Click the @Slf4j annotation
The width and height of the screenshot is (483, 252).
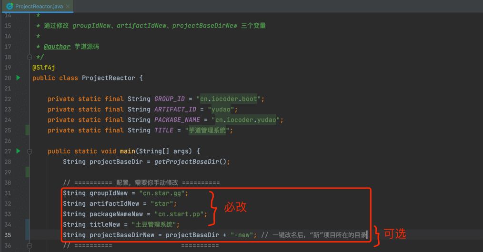[x=44, y=68]
